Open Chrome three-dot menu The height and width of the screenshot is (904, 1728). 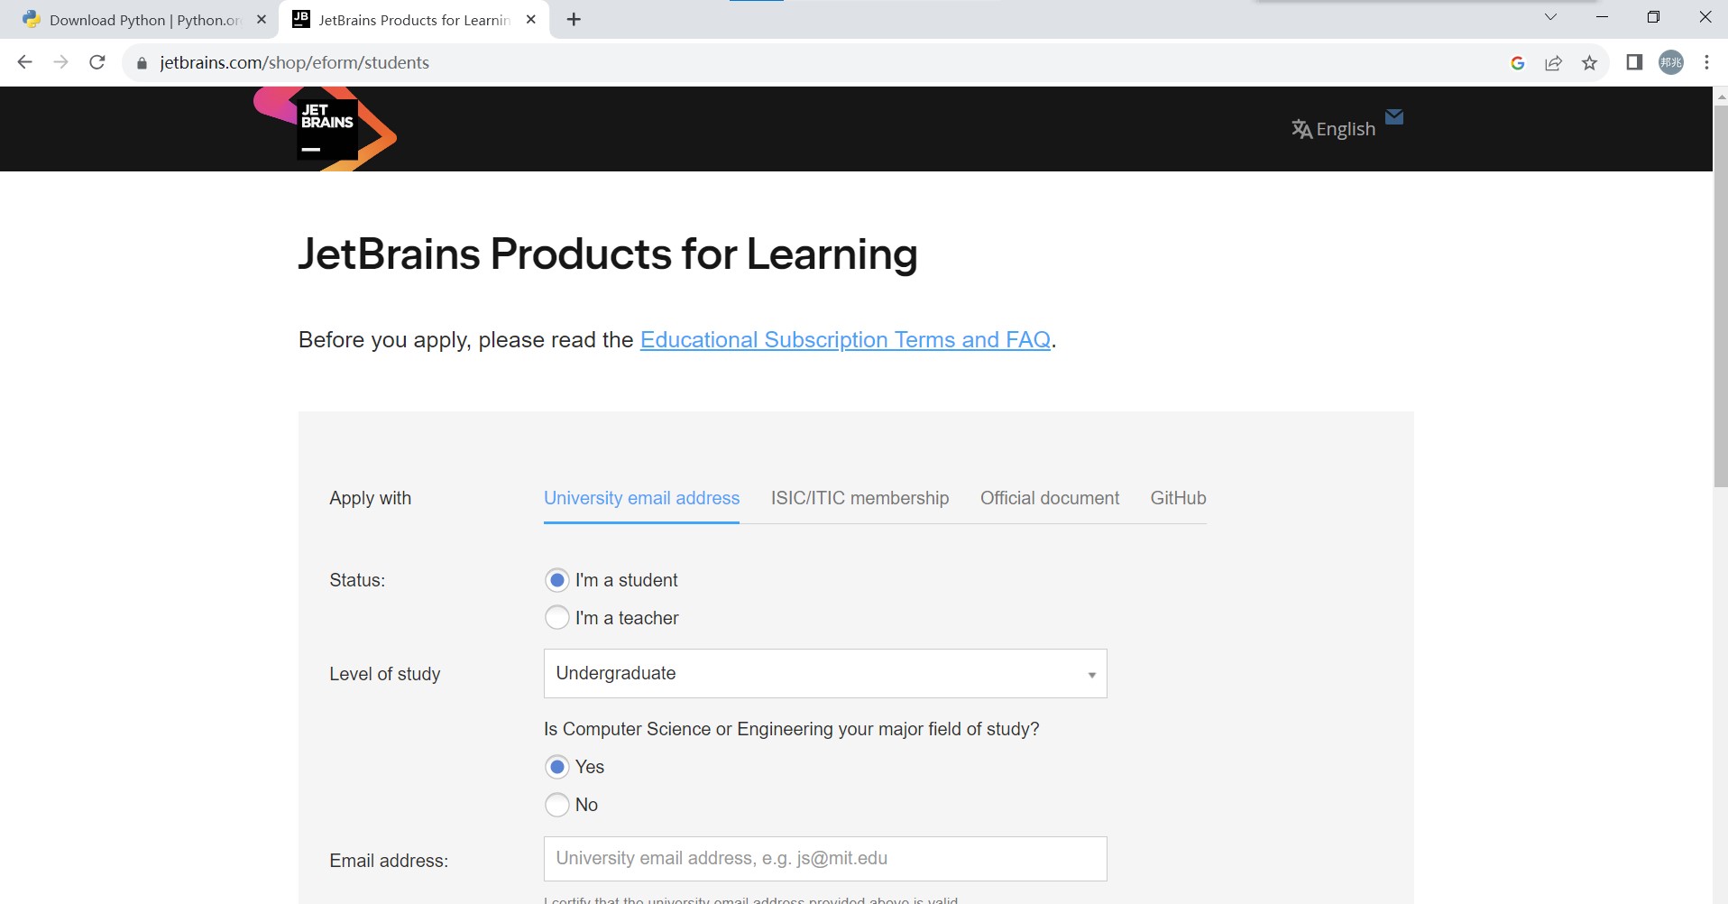[1706, 62]
